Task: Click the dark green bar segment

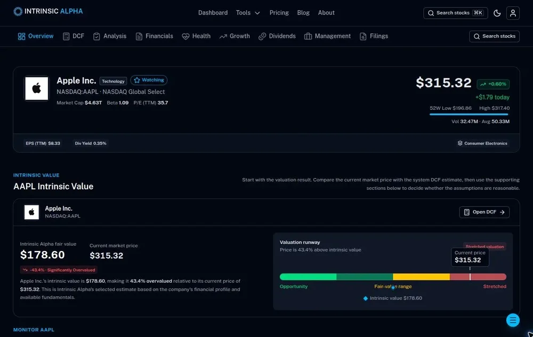Action: click(365, 277)
